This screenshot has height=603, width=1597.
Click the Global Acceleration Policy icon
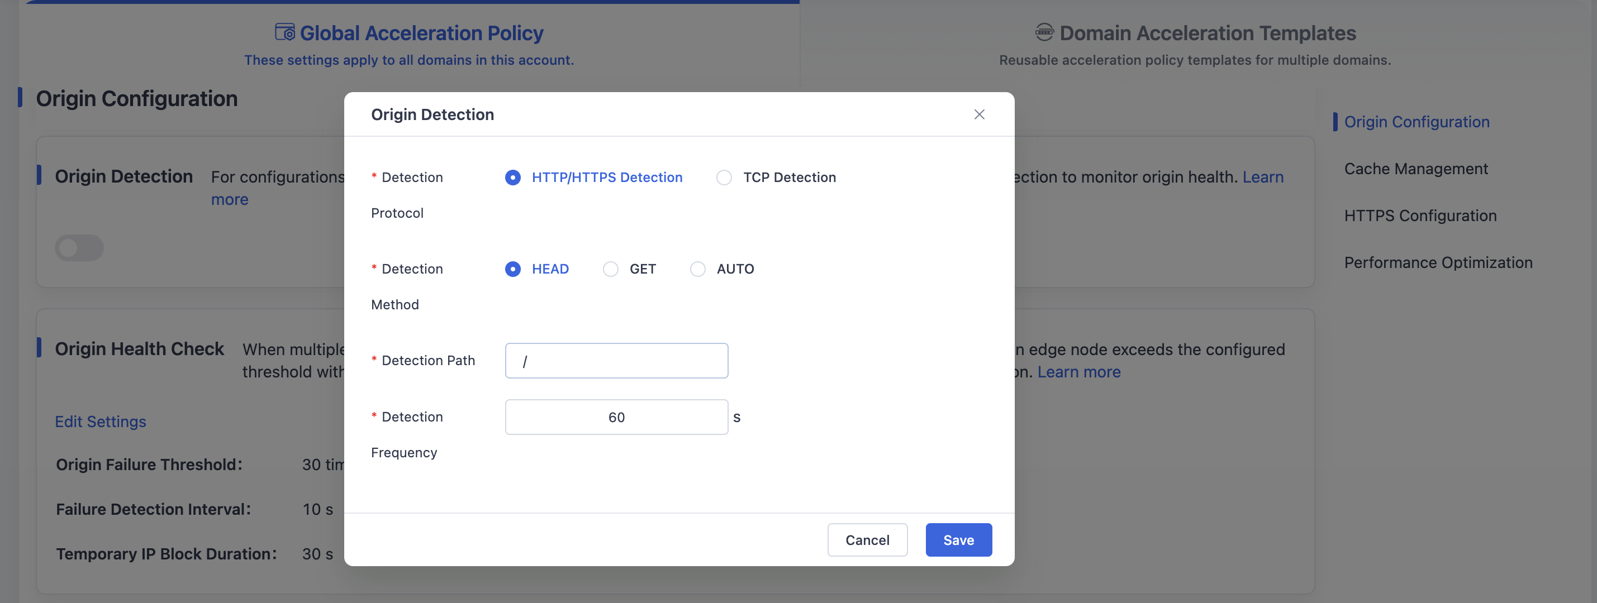pyautogui.click(x=284, y=32)
